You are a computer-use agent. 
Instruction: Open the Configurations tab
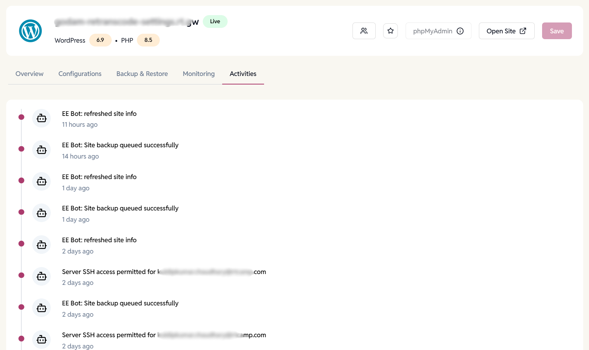tap(80, 74)
